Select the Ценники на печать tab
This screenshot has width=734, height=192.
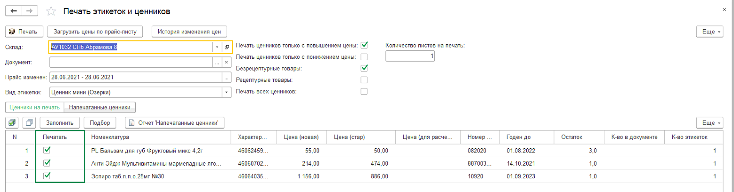pos(33,107)
